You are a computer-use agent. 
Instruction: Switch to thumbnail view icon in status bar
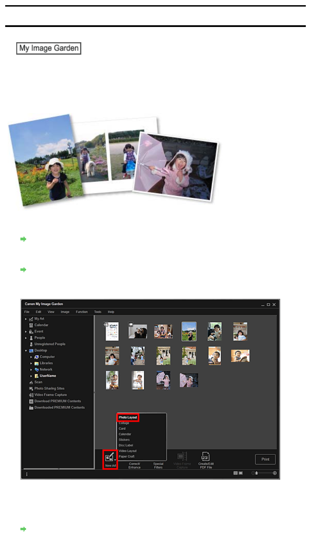[x=235, y=473]
